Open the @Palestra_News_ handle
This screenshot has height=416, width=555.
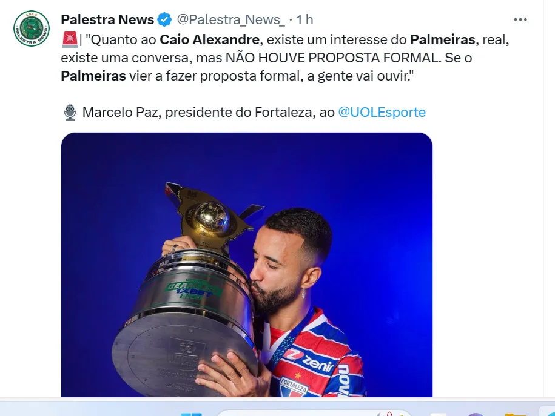(x=230, y=19)
